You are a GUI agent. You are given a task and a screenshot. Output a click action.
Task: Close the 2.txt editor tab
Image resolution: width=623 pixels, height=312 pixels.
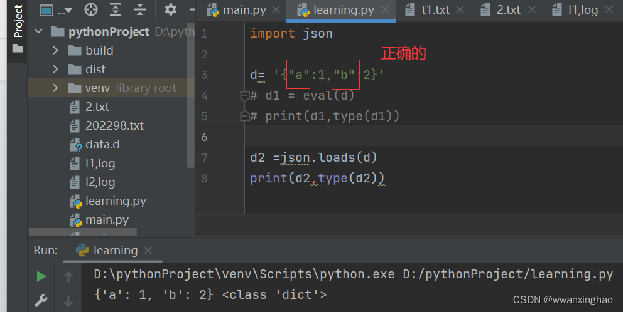click(532, 10)
